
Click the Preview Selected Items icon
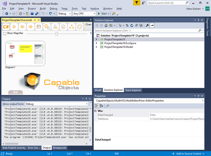152,25
